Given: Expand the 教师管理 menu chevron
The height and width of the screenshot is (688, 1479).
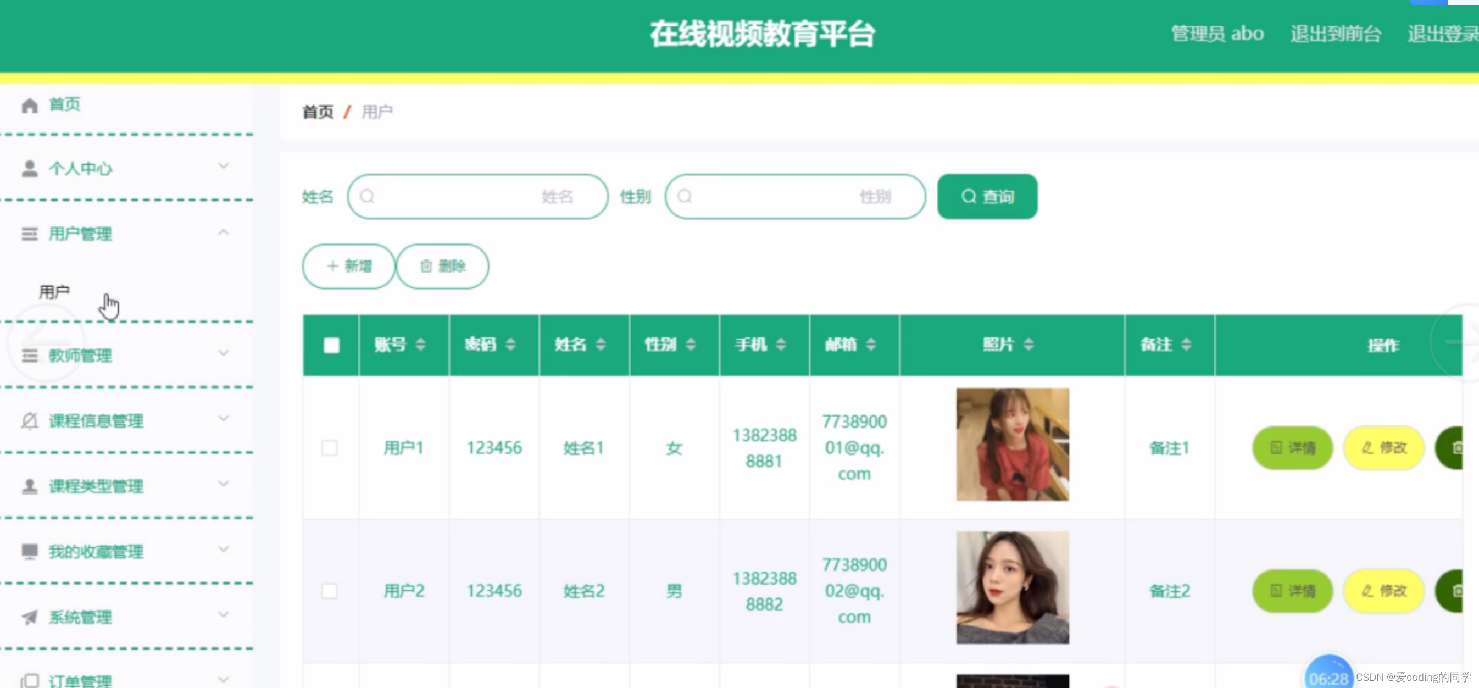Looking at the screenshot, I should point(224,353).
